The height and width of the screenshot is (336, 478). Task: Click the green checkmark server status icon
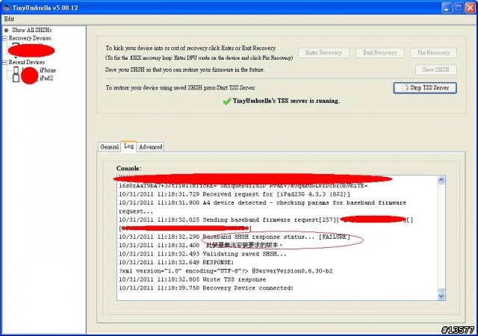[x=226, y=102]
